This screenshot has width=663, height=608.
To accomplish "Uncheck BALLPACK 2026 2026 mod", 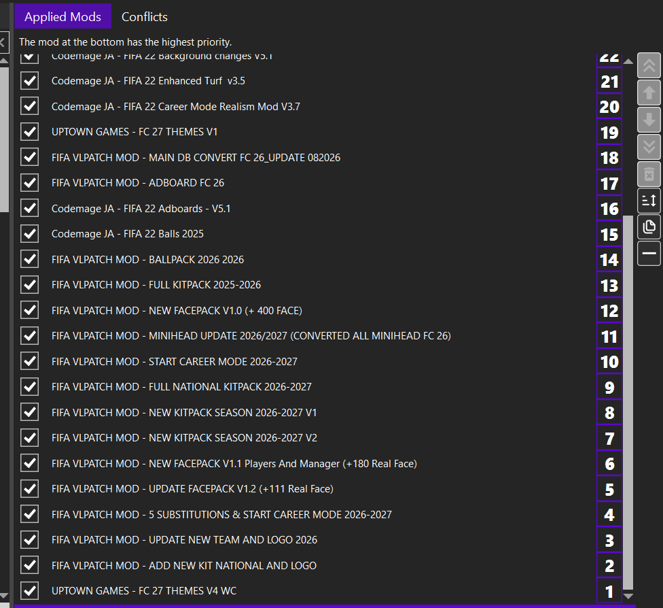I will pos(30,260).
